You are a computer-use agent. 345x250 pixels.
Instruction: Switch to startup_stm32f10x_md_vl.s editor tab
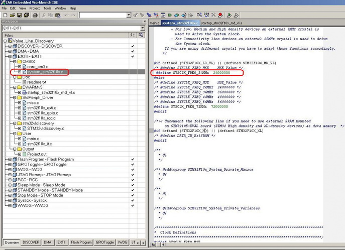[221, 23]
